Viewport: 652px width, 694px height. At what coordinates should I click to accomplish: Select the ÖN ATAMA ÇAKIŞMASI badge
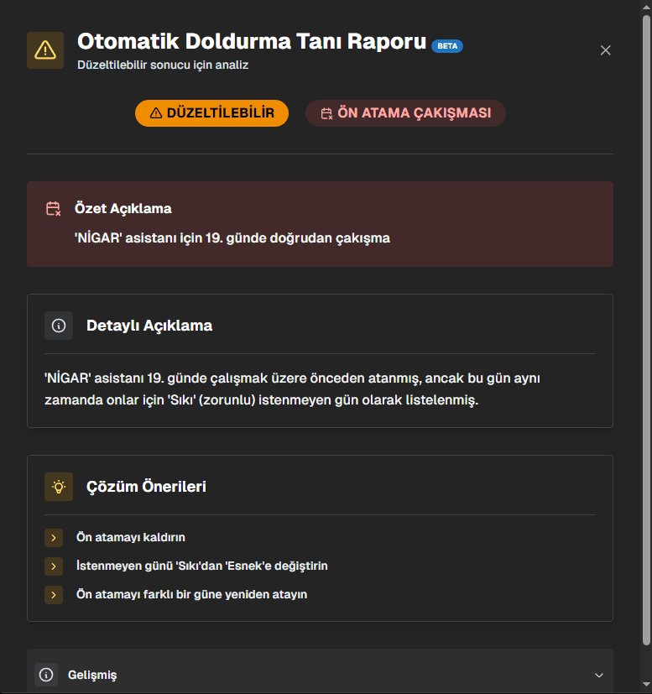click(405, 112)
